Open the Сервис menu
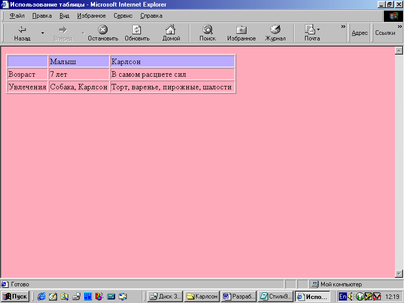Image resolution: width=404 pixels, height=303 pixels. pos(123,16)
